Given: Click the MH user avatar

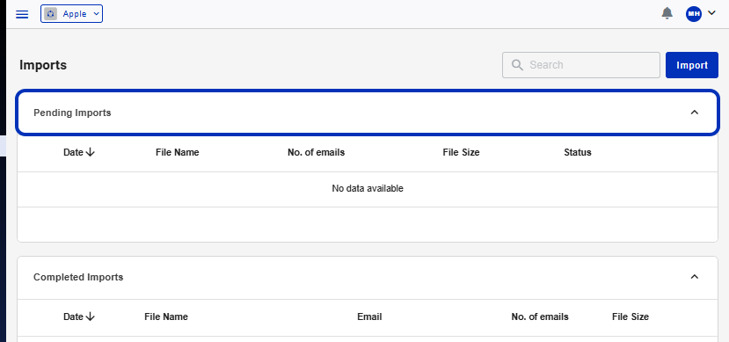Looking at the screenshot, I should (x=694, y=14).
